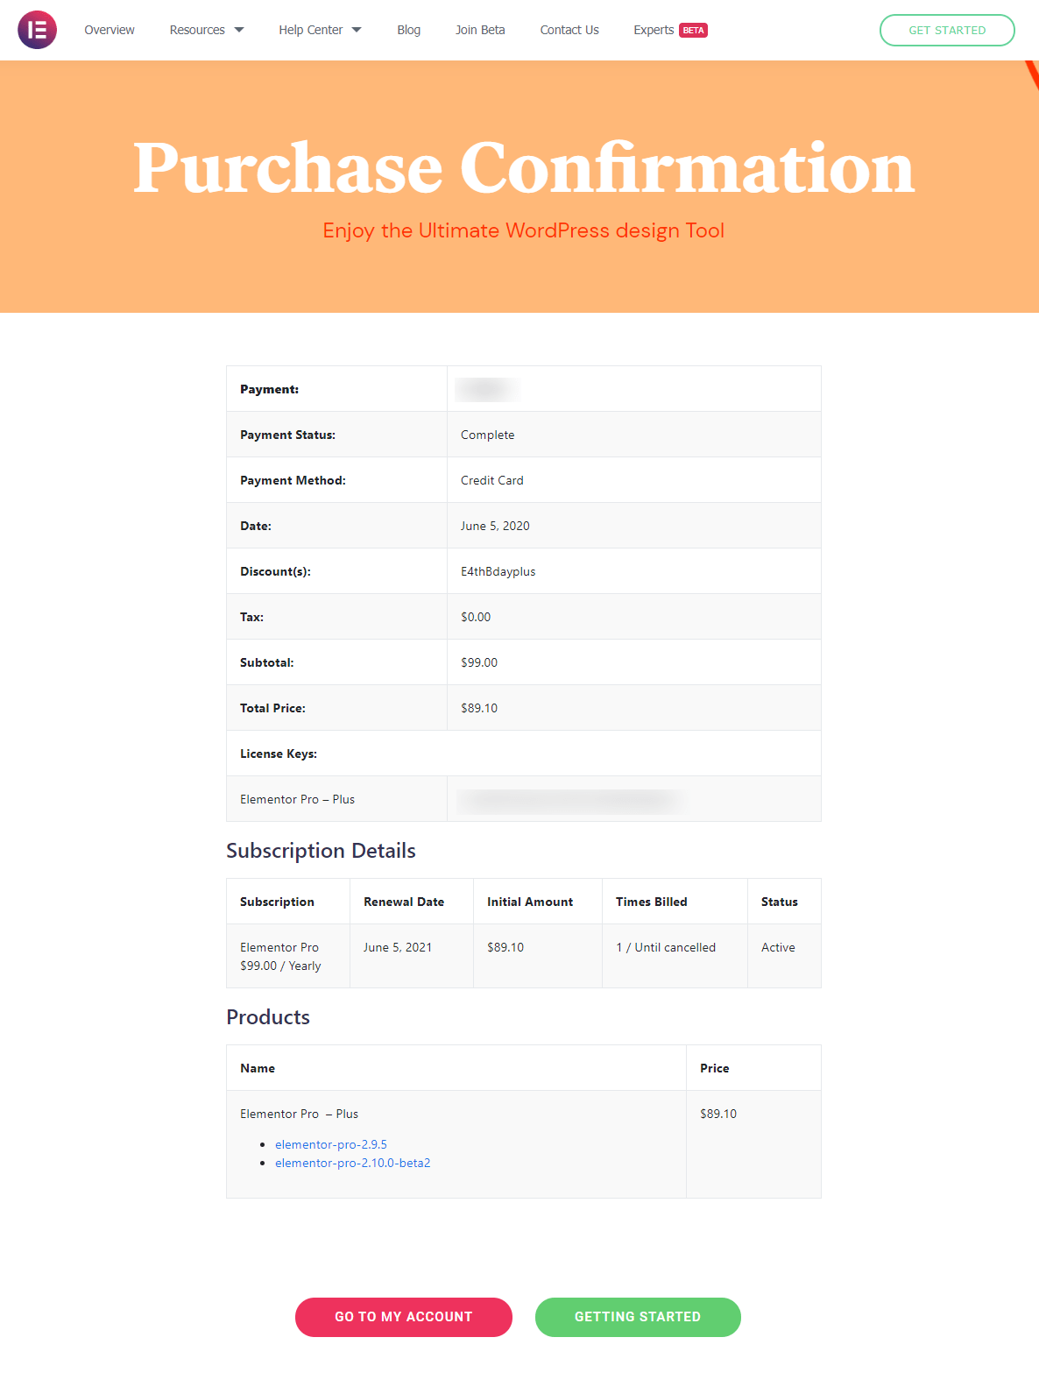Open the Overview menu item
1039x1394 pixels.
(110, 30)
